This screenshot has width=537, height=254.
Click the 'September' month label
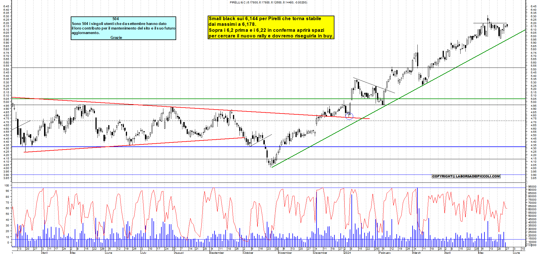pos(217,253)
